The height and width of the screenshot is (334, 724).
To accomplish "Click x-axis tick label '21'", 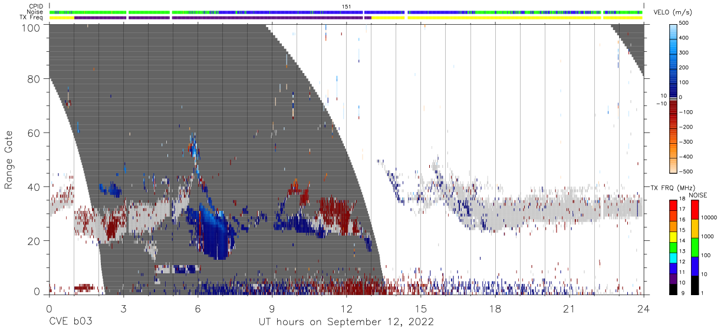I will [x=570, y=308].
